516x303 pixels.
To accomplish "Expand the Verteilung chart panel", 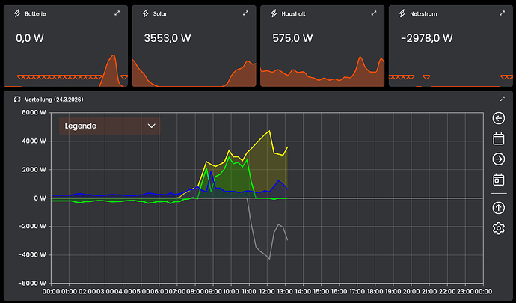I will coord(502,99).
